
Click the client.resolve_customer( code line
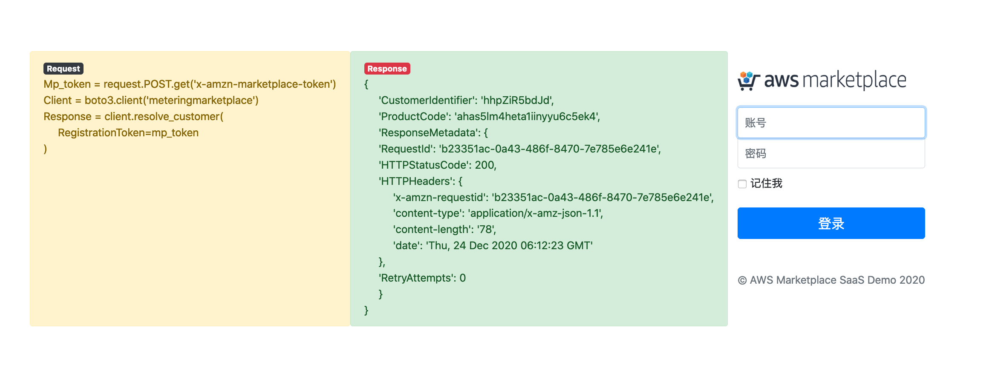(133, 117)
